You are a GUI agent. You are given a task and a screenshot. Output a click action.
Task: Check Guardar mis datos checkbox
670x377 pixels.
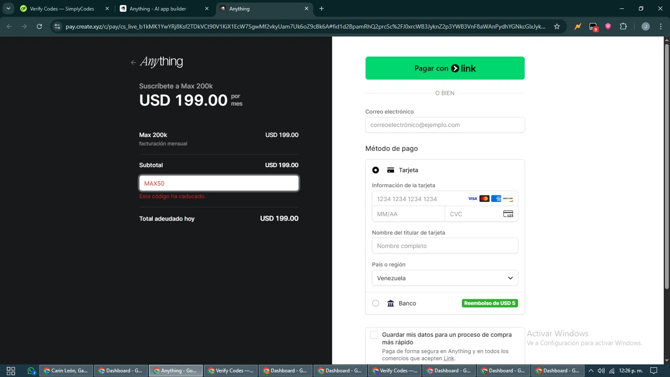click(x=374, y=335)
